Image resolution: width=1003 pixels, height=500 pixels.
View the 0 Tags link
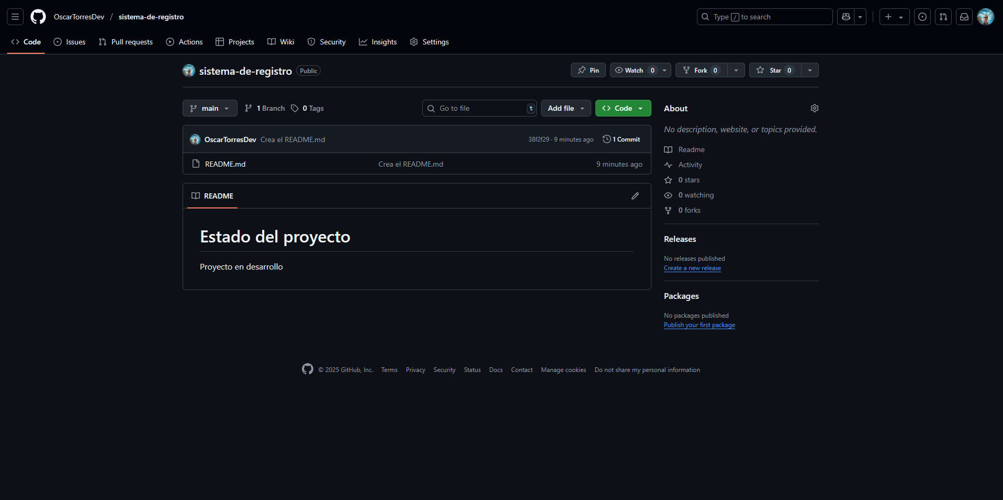coord(308,108)
